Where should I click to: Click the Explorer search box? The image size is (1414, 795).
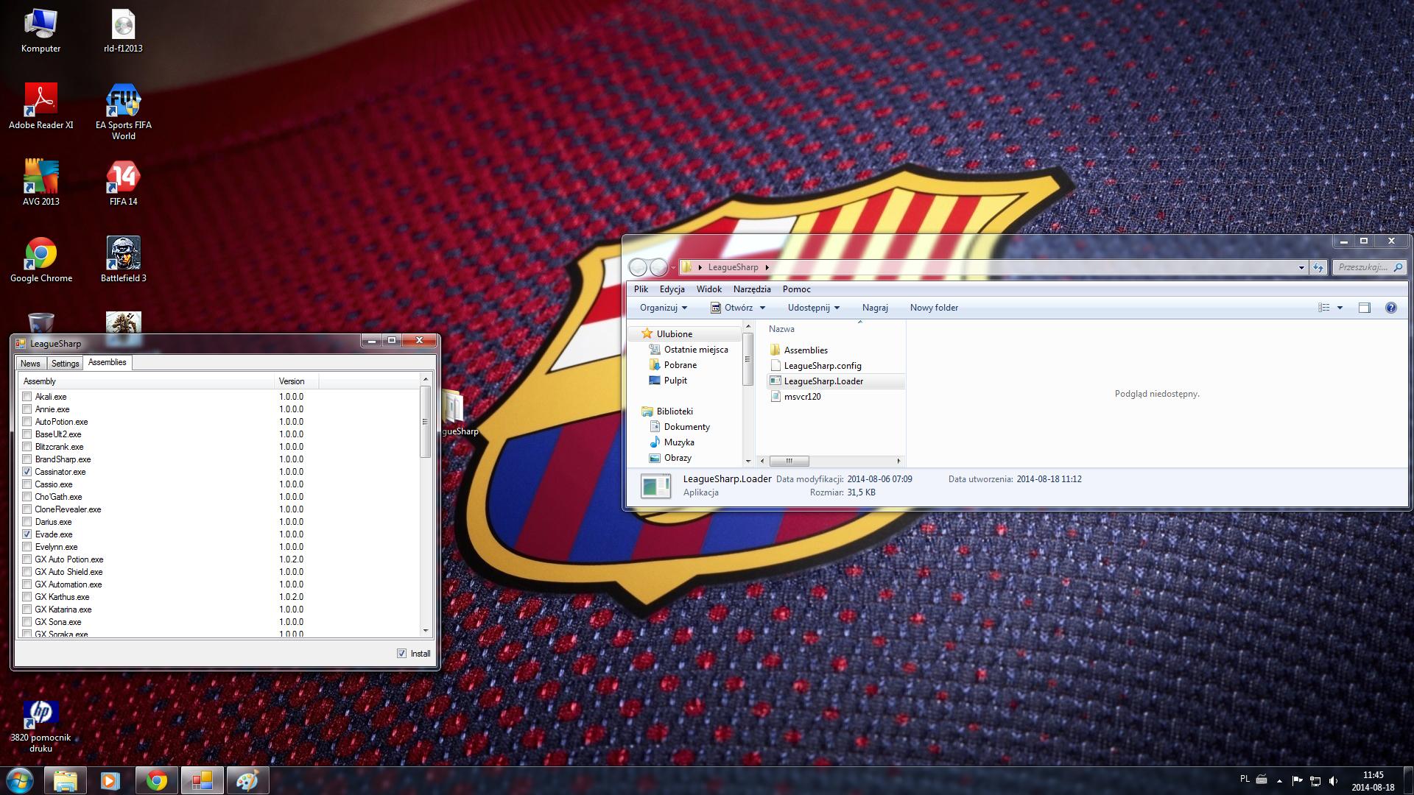click(1369, 267)
